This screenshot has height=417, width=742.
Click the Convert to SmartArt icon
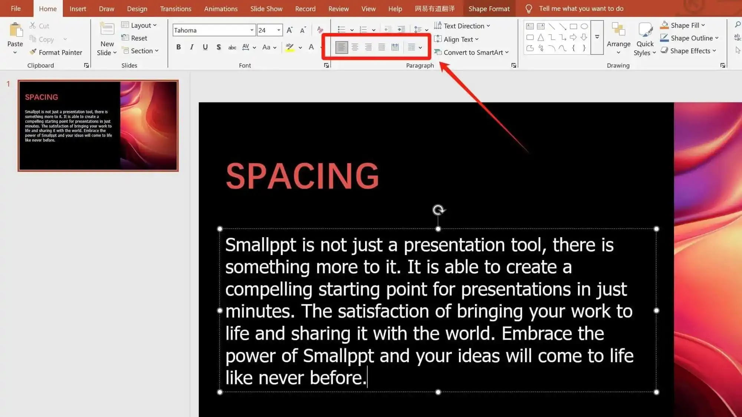[438, 52]
